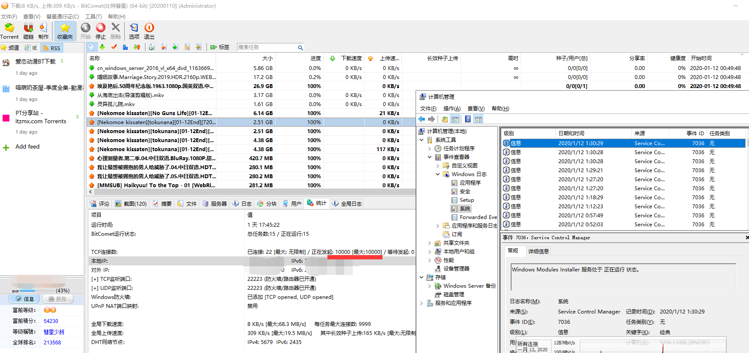Click the 彗星少将 rank link
Image resolution: width=749 pixels, height=353 pixels.
54,332
